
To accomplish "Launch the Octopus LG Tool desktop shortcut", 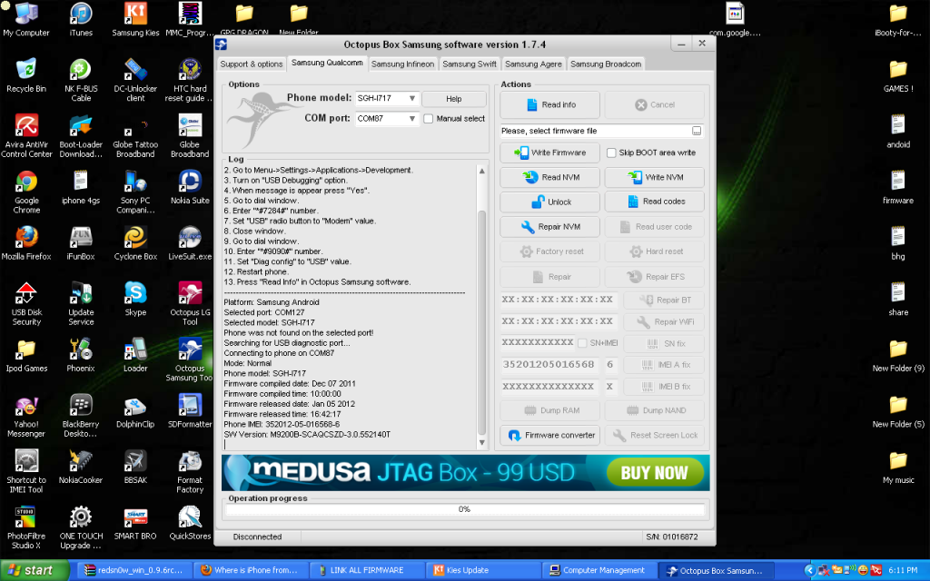I will pyautogui.click(x=190, y=303).
